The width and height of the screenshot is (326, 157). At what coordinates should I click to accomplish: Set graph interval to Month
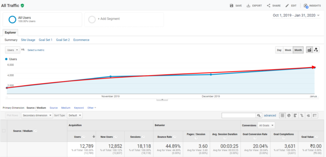(298, 50)
